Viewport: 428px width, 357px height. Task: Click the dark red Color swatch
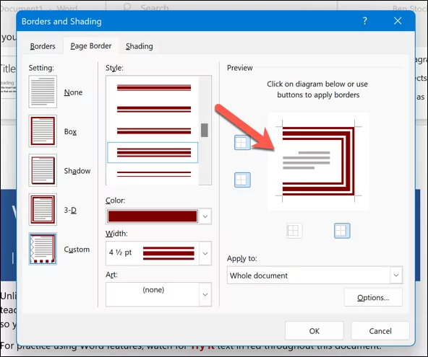coord(153,216)
